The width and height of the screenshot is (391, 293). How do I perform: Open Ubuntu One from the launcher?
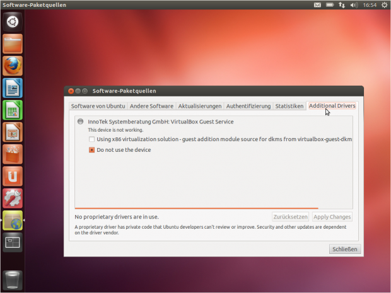pyautogui.click(x=13, y=176)
